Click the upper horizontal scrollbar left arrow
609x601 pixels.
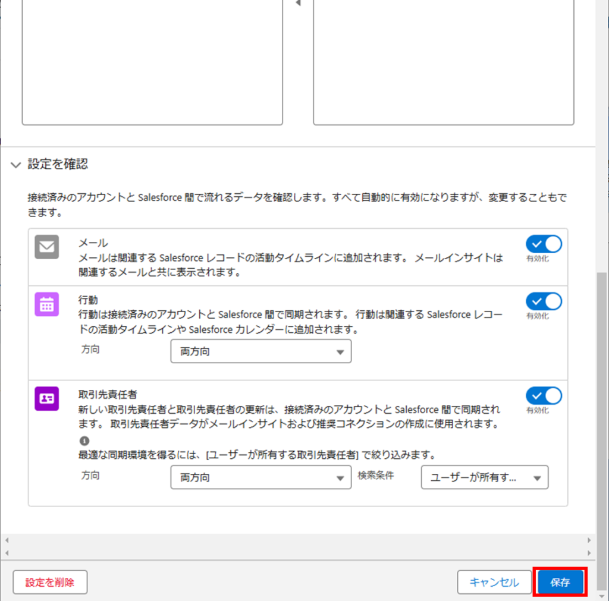7,540
